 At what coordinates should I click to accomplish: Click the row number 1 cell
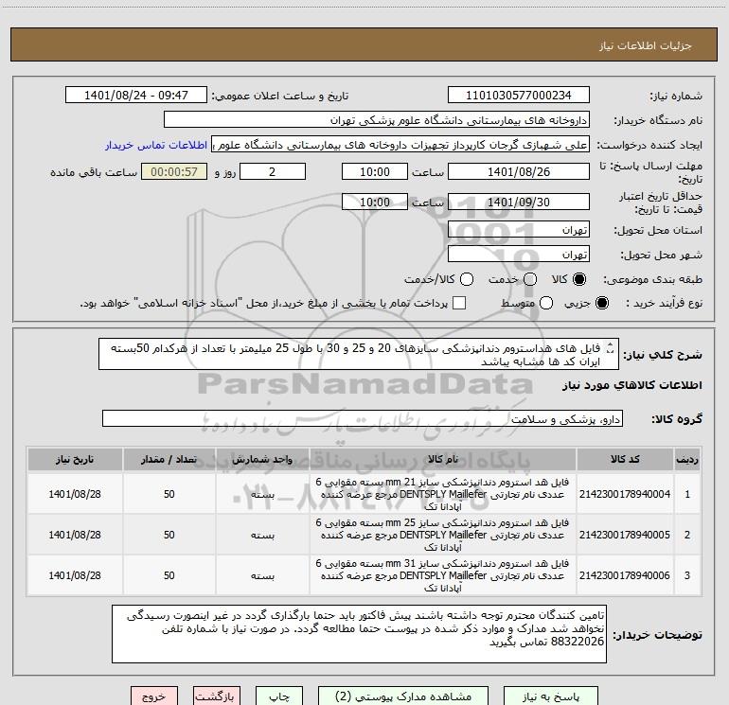(x=687, y=494)
